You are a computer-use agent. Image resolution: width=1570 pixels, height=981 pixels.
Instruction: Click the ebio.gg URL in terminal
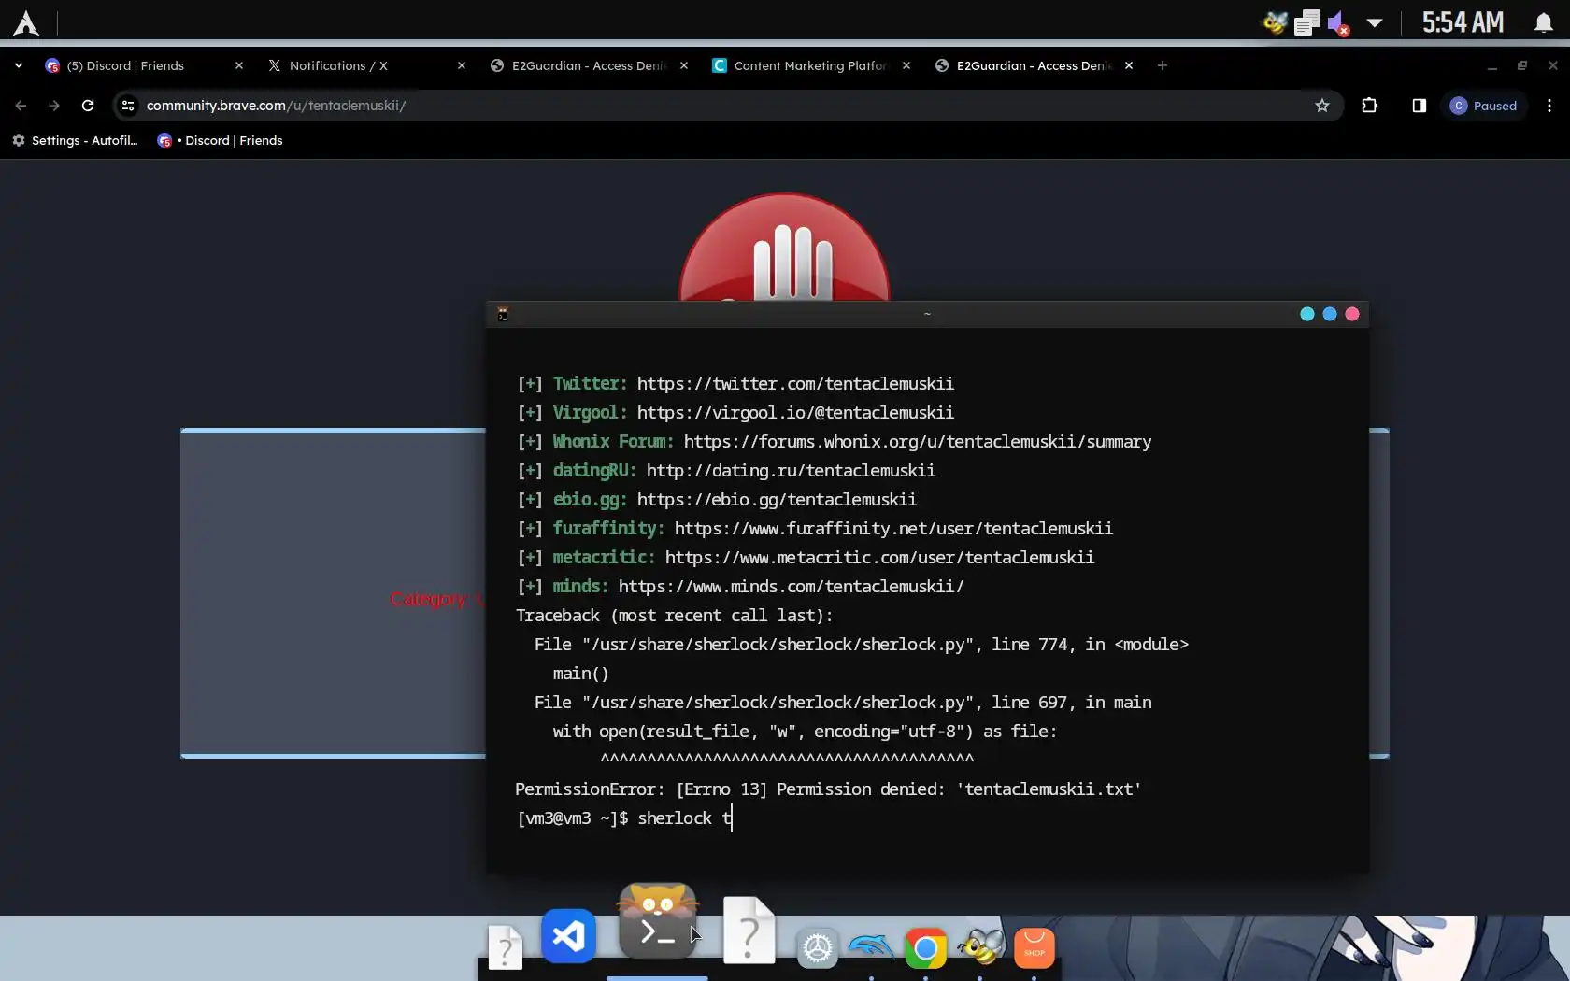pyautogui.click(x=777, y=500)
